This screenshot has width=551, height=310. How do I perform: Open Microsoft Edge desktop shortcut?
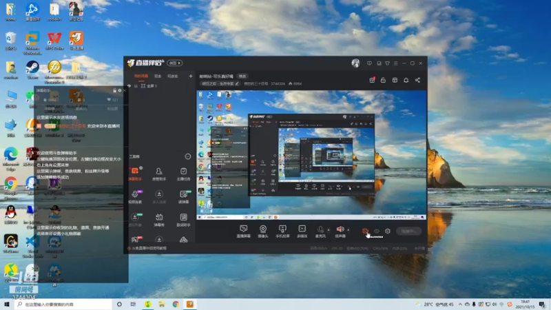pos(10,158)
